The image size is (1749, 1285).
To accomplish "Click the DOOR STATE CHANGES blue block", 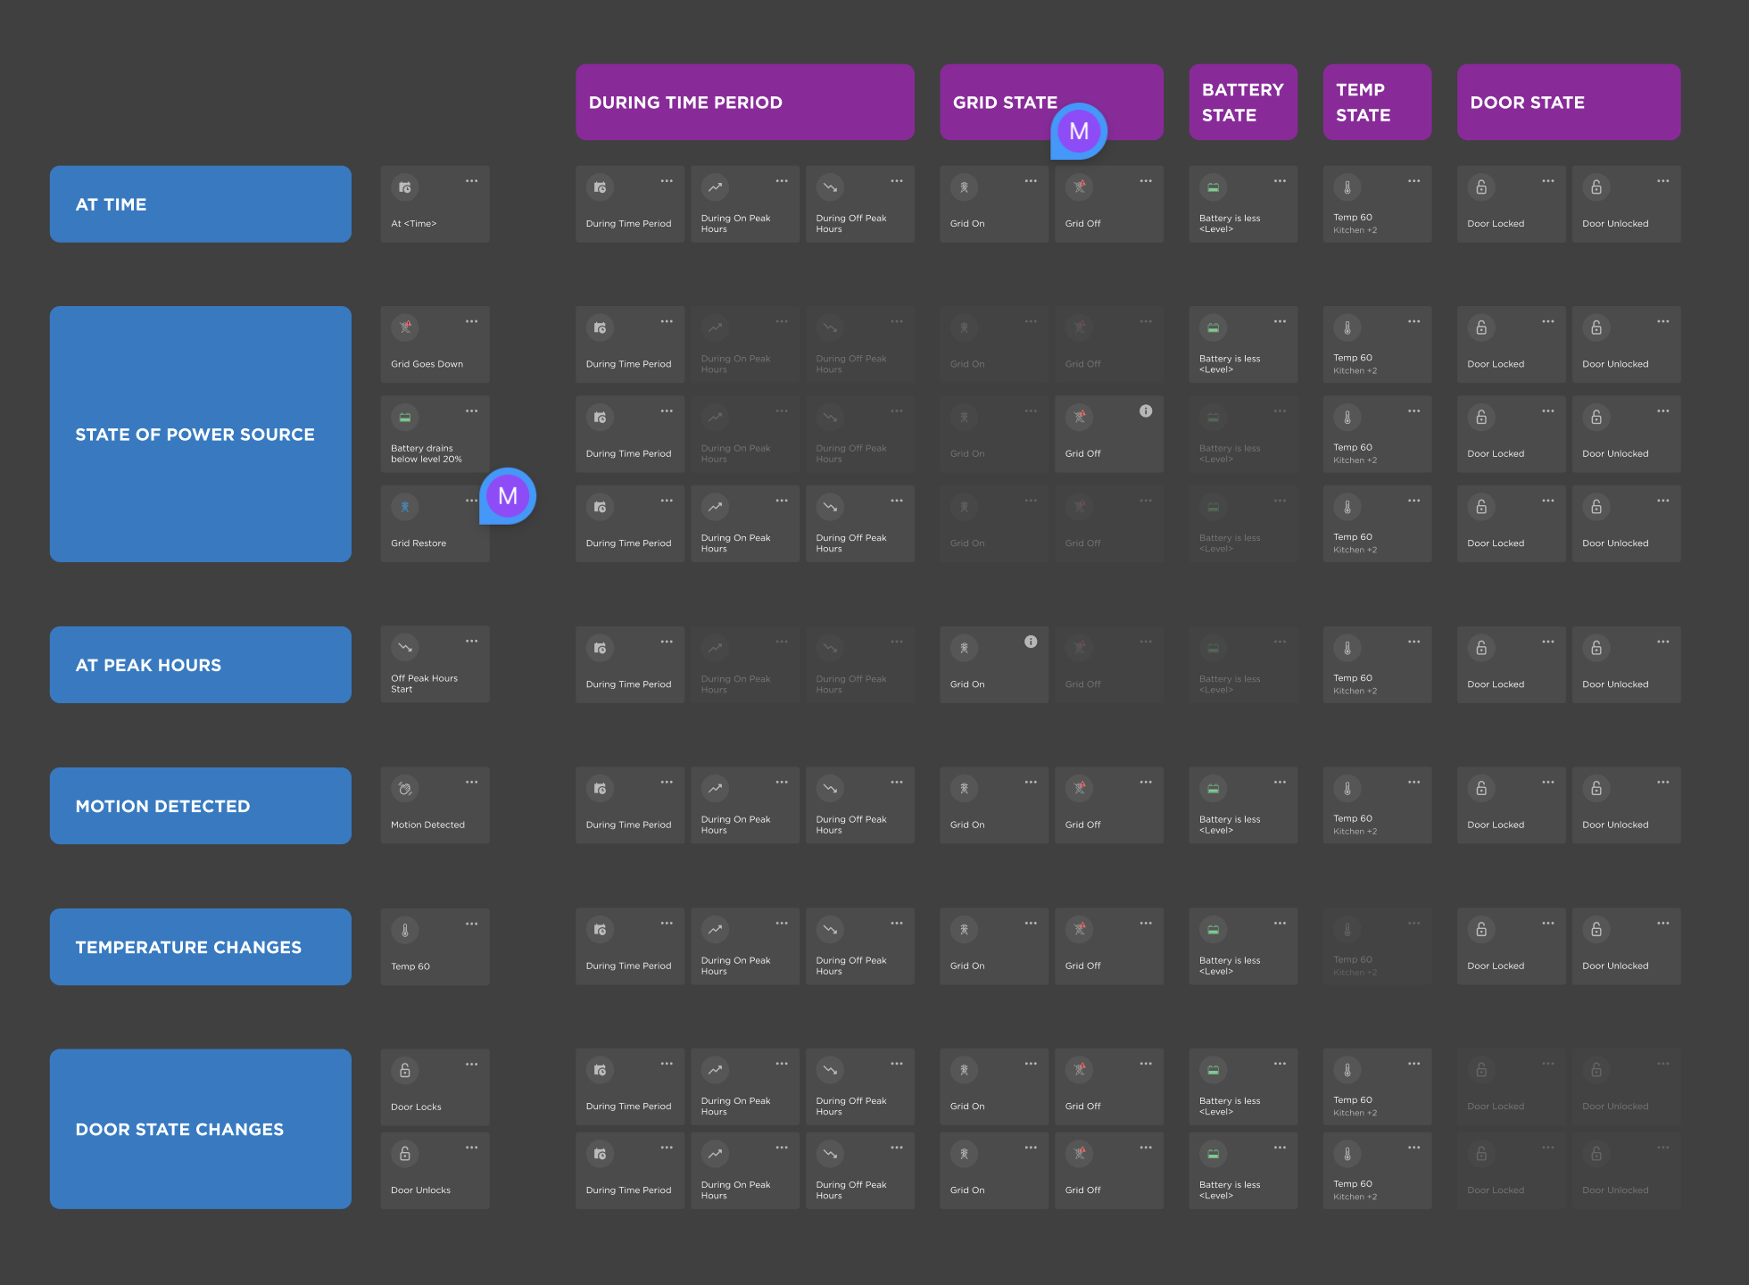I will coord(200,1129).
